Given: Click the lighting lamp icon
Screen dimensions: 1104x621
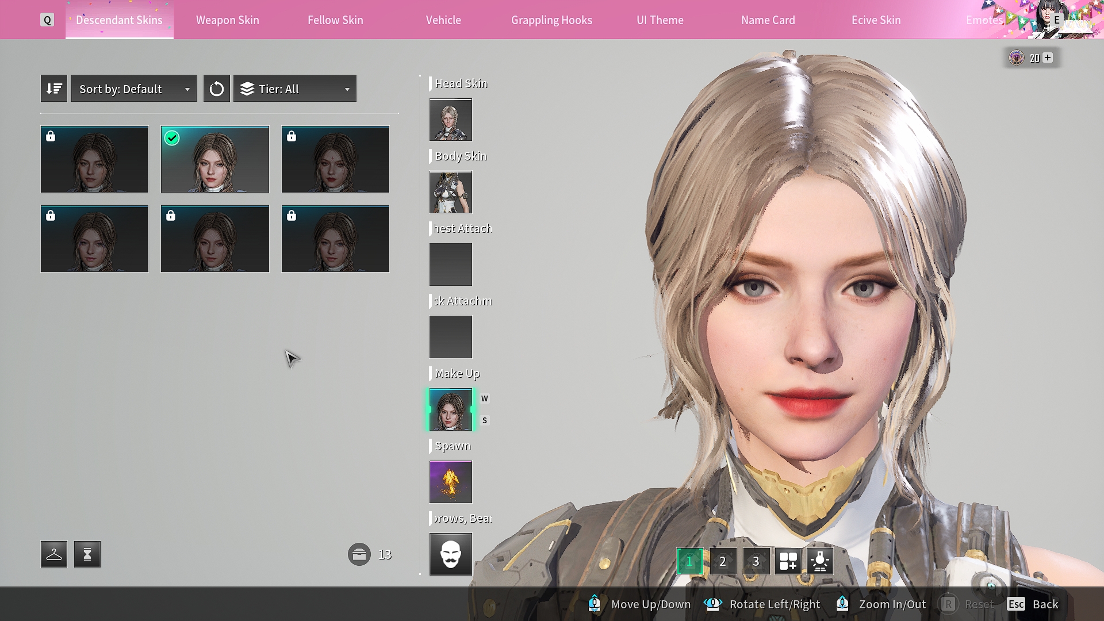Looking at the screenshot, I should [820, 561].
